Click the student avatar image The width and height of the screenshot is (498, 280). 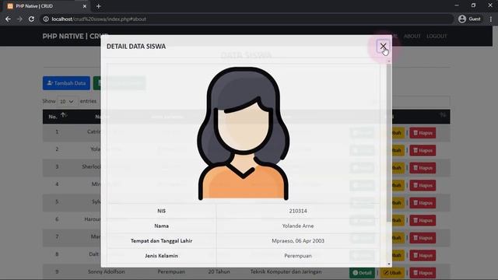[x=244, y=134]
